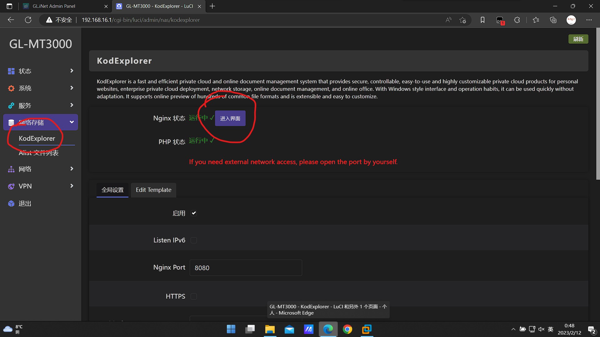
Task: Add page to favorites star icon
Action: [462, 20]
